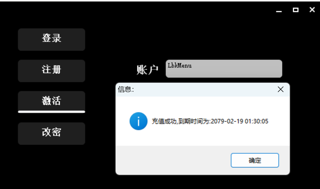Viewport: 320px width, 189px height.
Task: Click the 账户 label text
Action: [x=147, y=70]
